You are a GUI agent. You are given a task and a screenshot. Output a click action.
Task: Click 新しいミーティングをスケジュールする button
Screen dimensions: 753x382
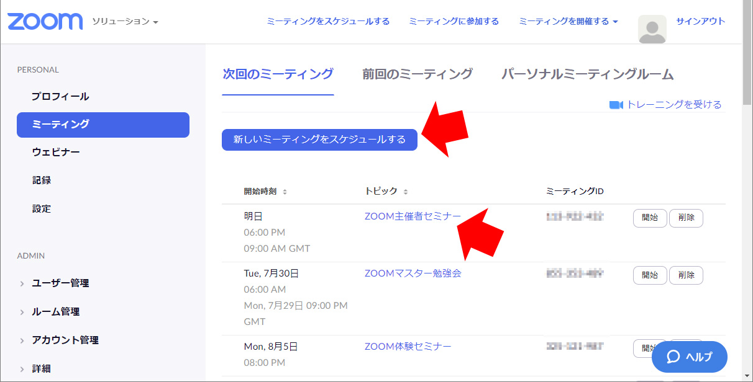319,140
